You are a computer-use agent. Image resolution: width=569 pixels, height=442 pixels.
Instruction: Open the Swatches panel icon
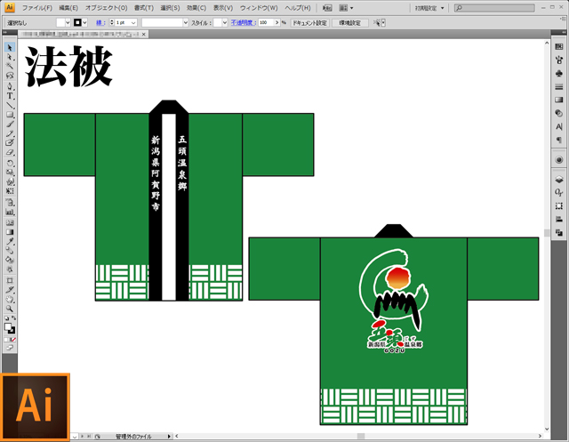(x=559, y=47)
